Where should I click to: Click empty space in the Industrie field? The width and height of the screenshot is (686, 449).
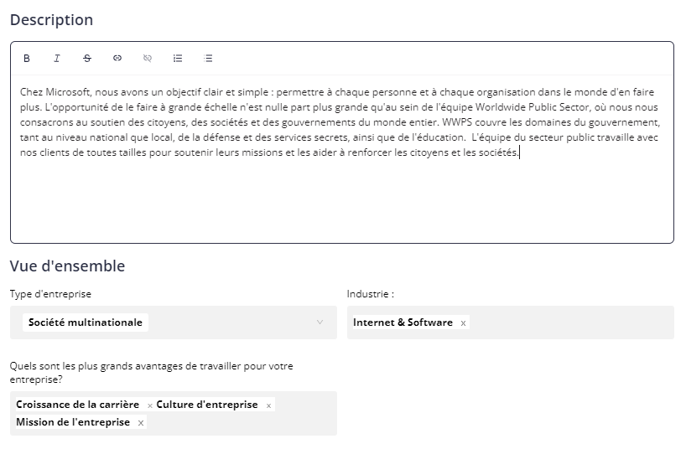[571, 323]
